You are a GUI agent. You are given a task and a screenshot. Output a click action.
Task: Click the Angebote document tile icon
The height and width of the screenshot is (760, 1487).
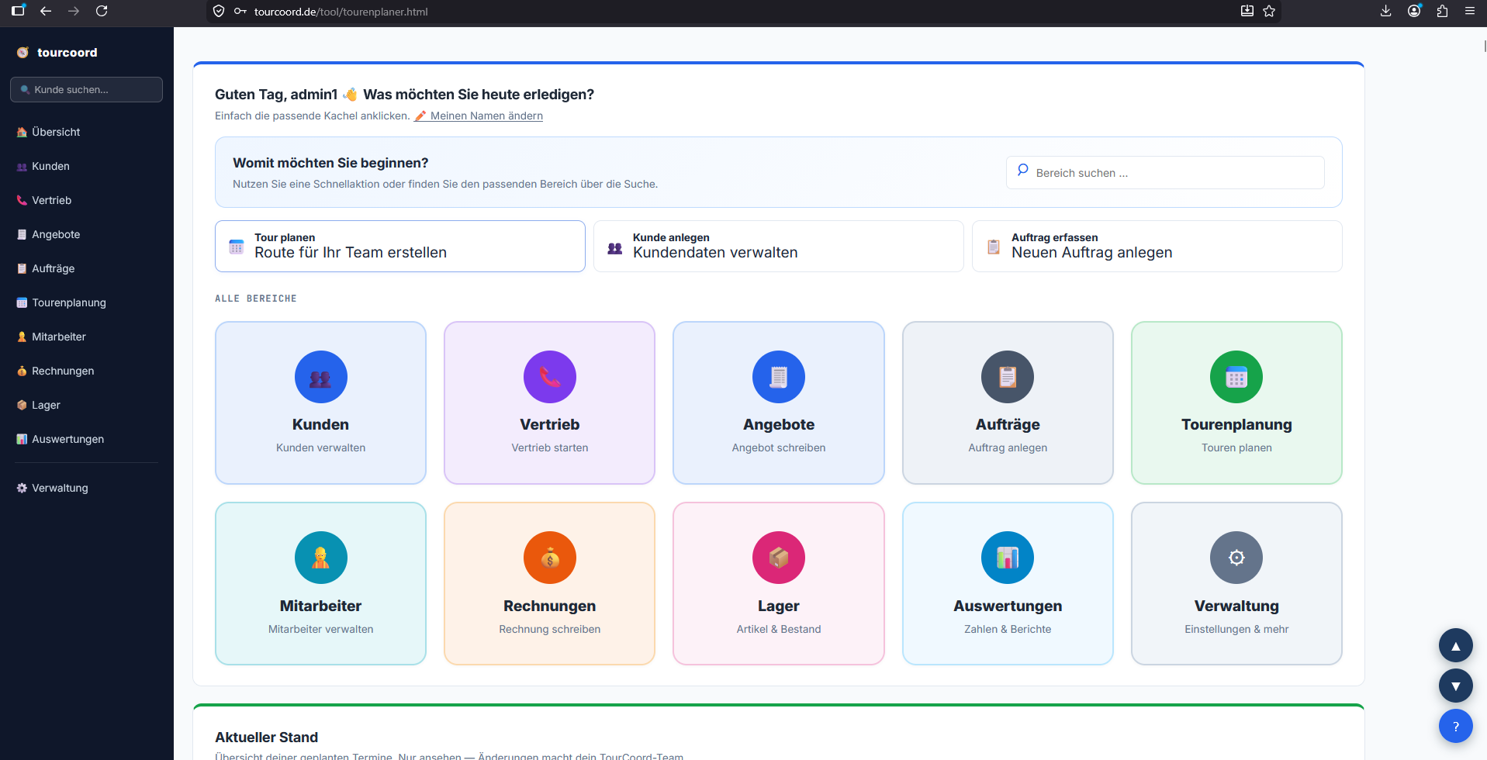coord(779,377)
